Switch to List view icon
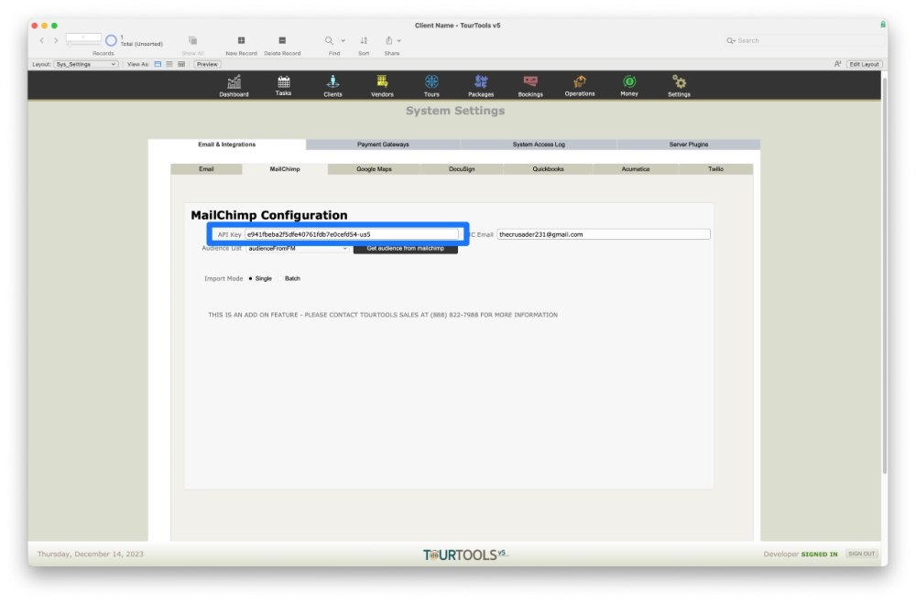 coord(169,64)
